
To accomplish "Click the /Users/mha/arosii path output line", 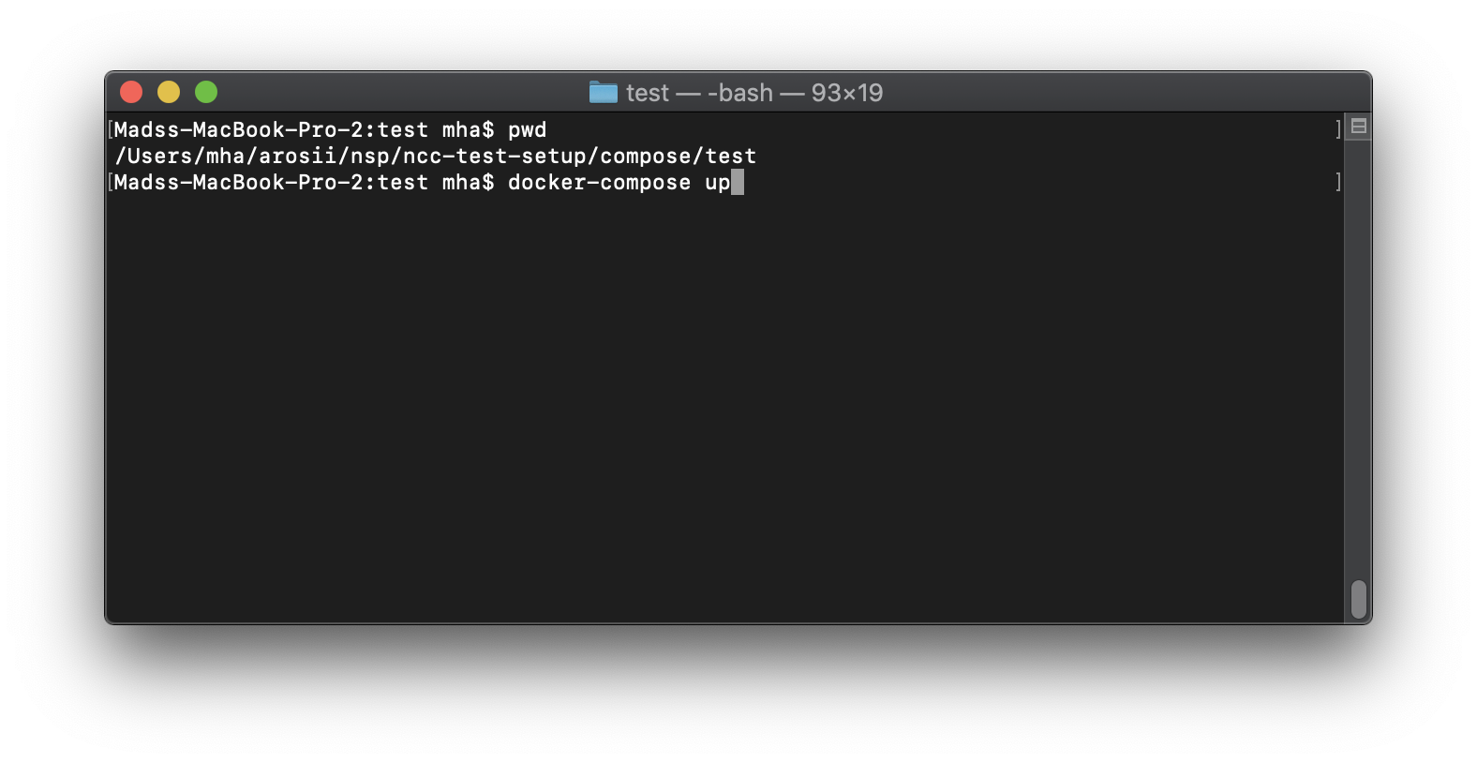I will coord(435,156).
